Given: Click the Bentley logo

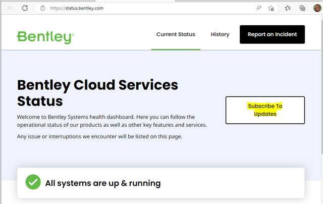Looking at the screenshot, I should point(45,37).
